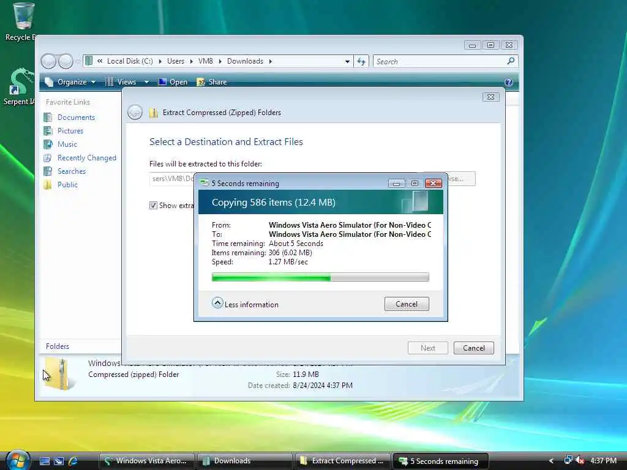
Task: Click the Documents favorite link icon
Action: point(48,117)
